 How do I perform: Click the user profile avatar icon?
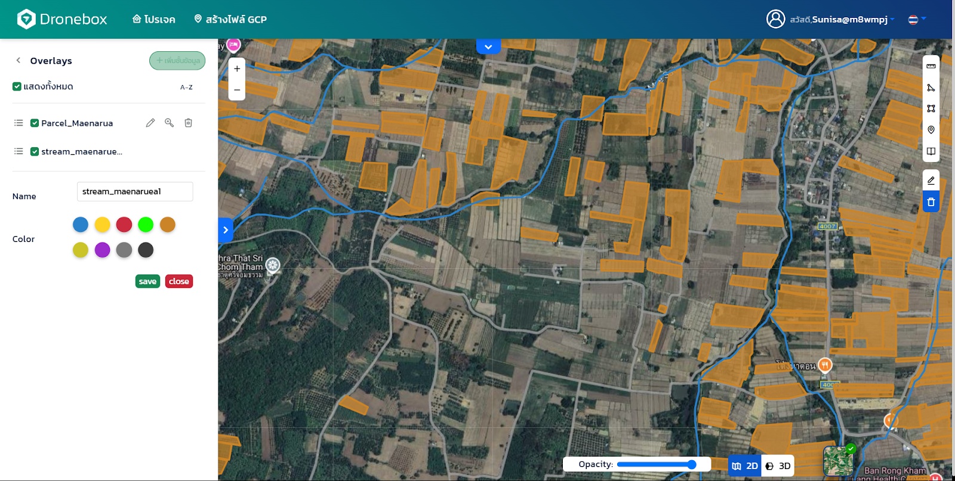(775, 19)
